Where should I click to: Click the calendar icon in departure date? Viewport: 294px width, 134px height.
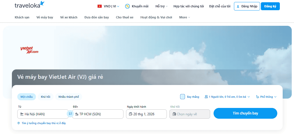coord(131,114)
